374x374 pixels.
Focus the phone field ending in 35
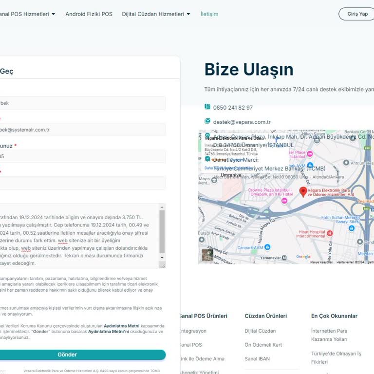pyautogui.click(x=83, y=156)
